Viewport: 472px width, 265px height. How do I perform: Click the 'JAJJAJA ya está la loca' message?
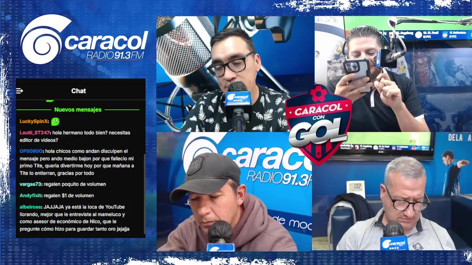click(x=75, y=218)
